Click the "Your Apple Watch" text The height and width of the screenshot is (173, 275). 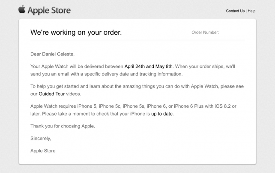(49, 67)
